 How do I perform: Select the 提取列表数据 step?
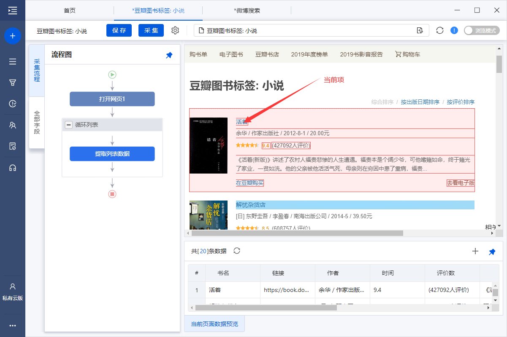112,154
